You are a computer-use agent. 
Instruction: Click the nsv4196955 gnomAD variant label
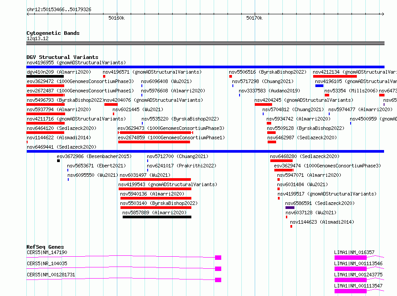[76, 63]
